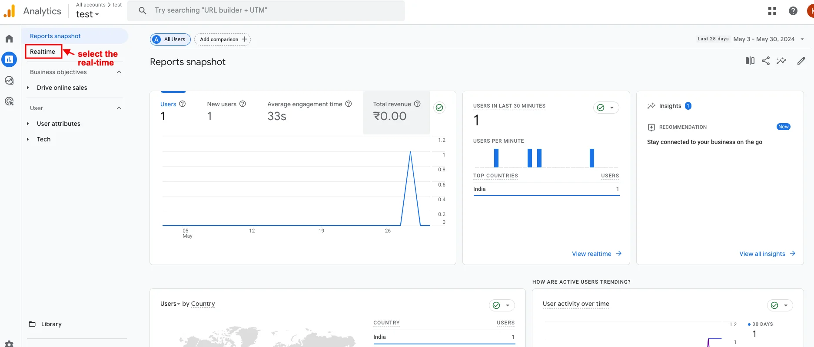
Task: Open the Home icon in left rail
Action: (9, 39)
